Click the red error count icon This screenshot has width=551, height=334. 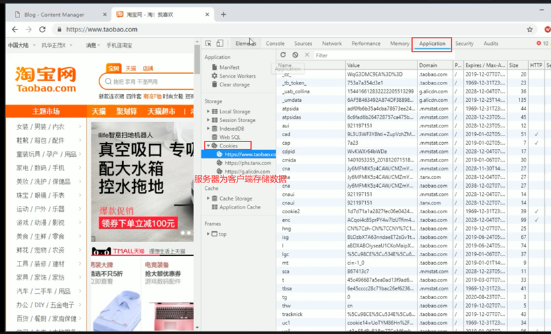point(539,43)
